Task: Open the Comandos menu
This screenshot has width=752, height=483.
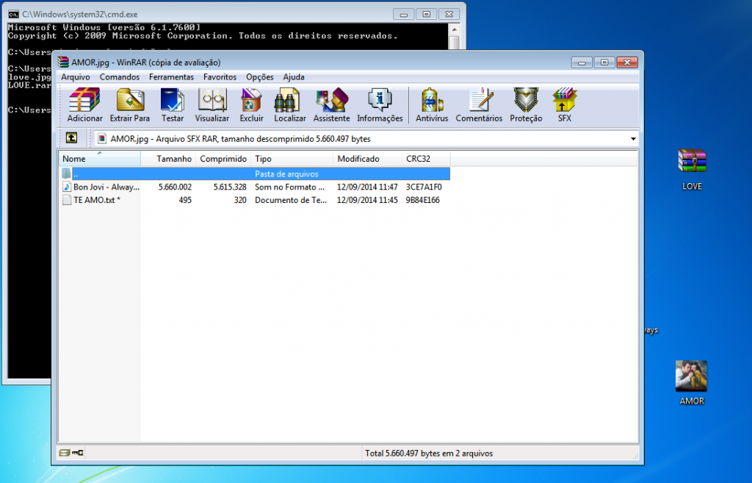Action: (x=120, y=76)
